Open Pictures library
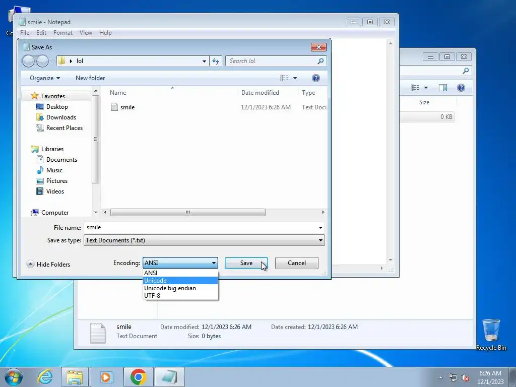The image size is (516, 387). point(57,181)
